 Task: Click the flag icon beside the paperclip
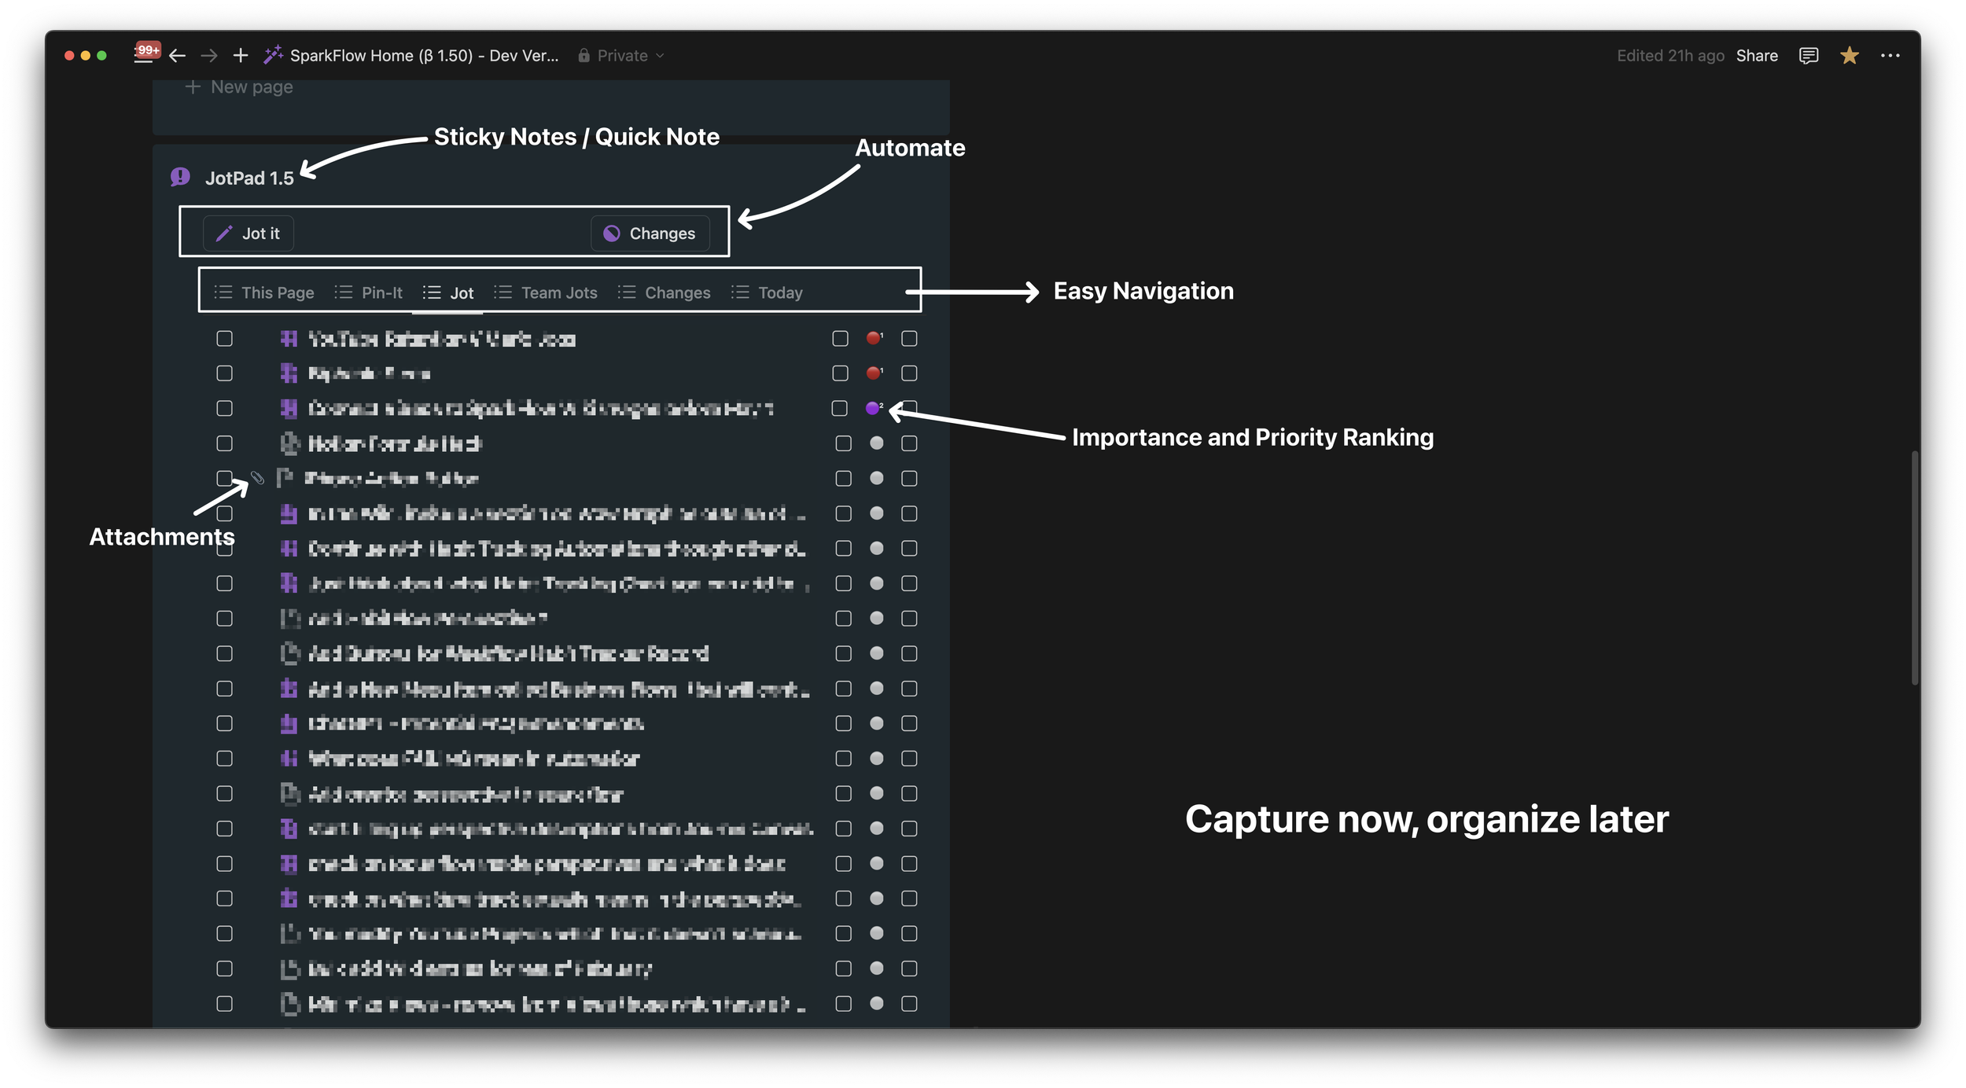[285, 477]
